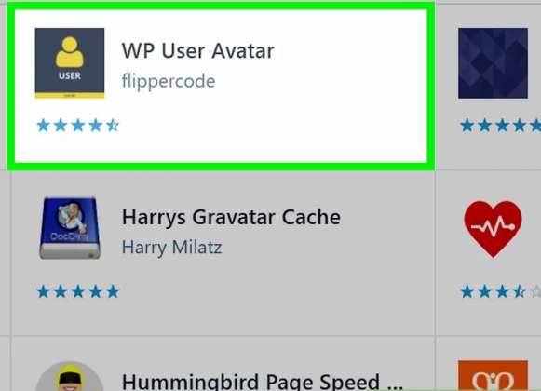Image resolution: width=541 pixels, height=391 pixels.
Task: Open the red heart pulse plugin icon
Action: [x=493, y=229]
